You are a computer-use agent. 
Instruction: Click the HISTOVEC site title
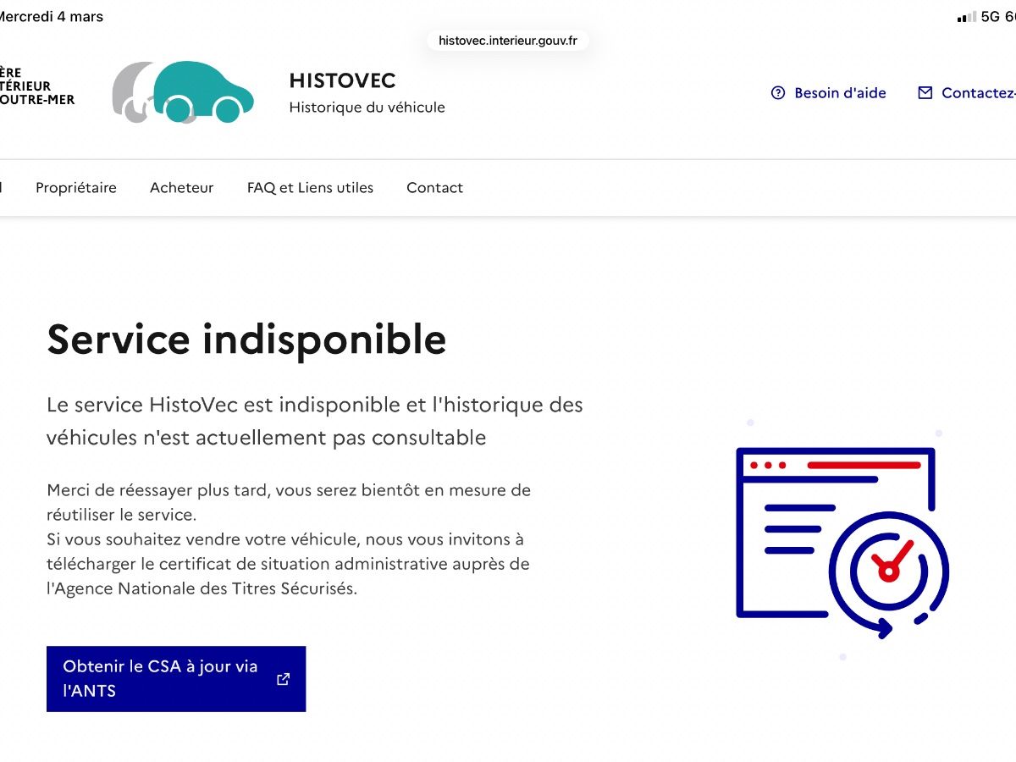[x=342, y=80]
